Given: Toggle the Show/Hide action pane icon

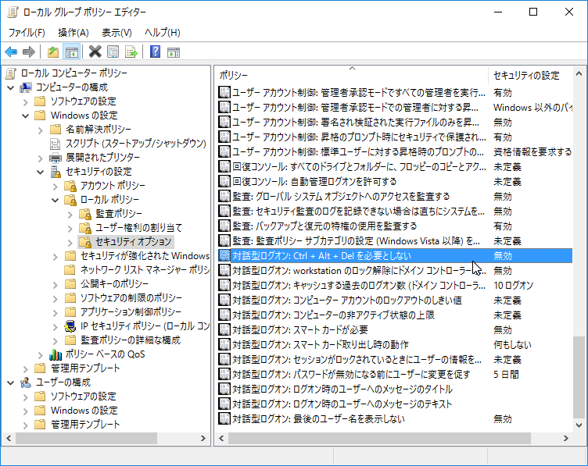Looking at the screenshot, I should [x=174, y=52].
